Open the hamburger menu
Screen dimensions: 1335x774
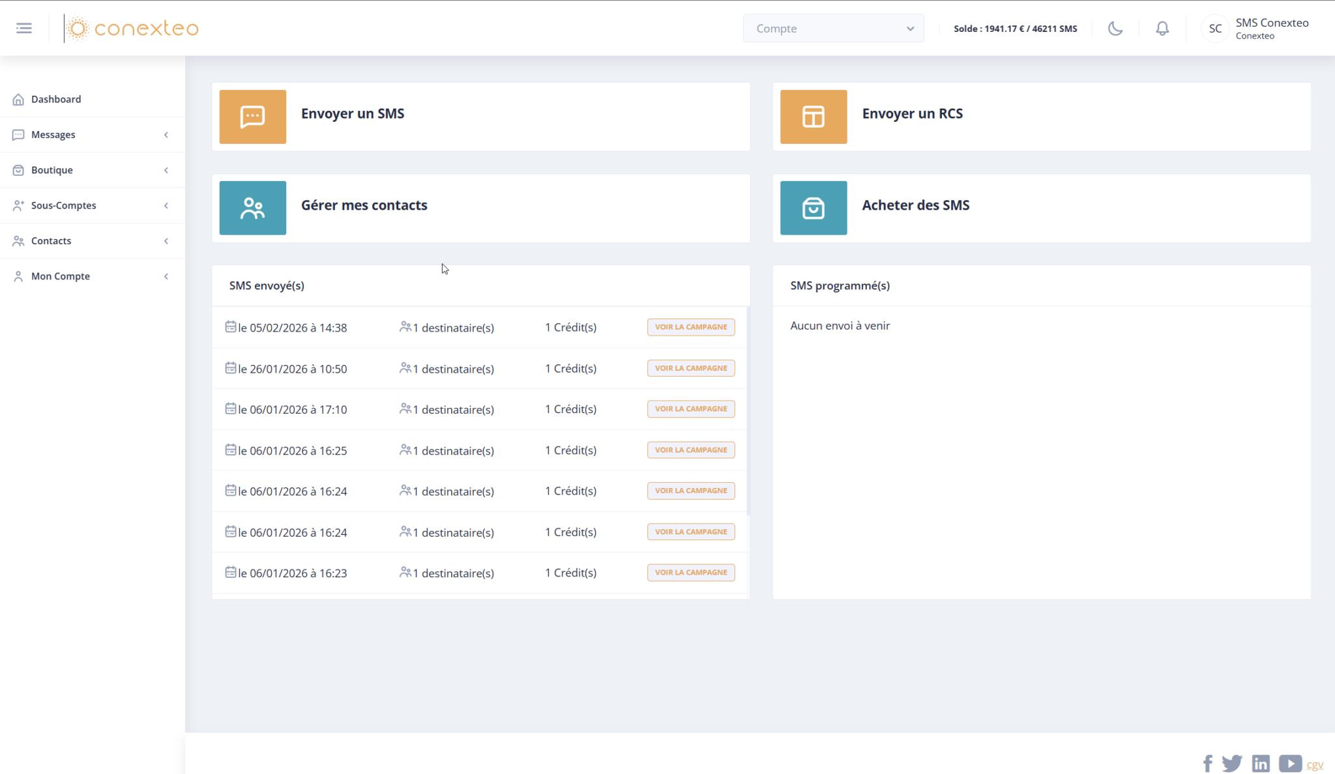click(23, 27)
